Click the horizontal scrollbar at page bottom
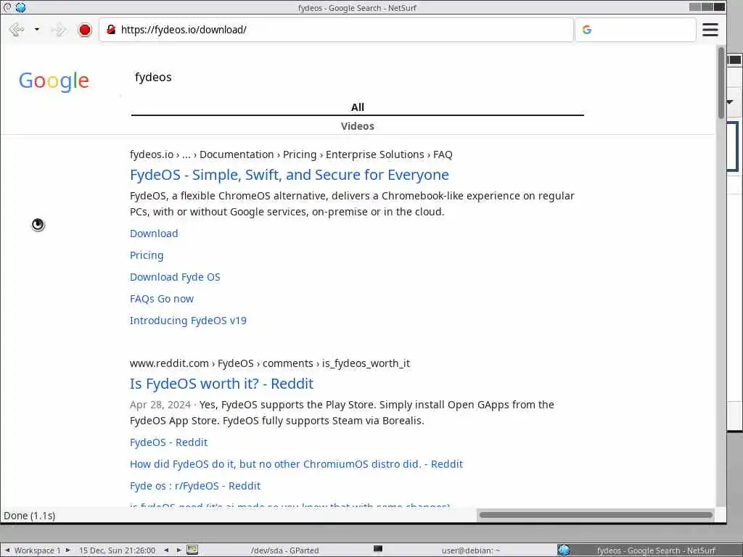Image resolution: width=743 pixels, height=557 pixels. [x=596, y=515]
